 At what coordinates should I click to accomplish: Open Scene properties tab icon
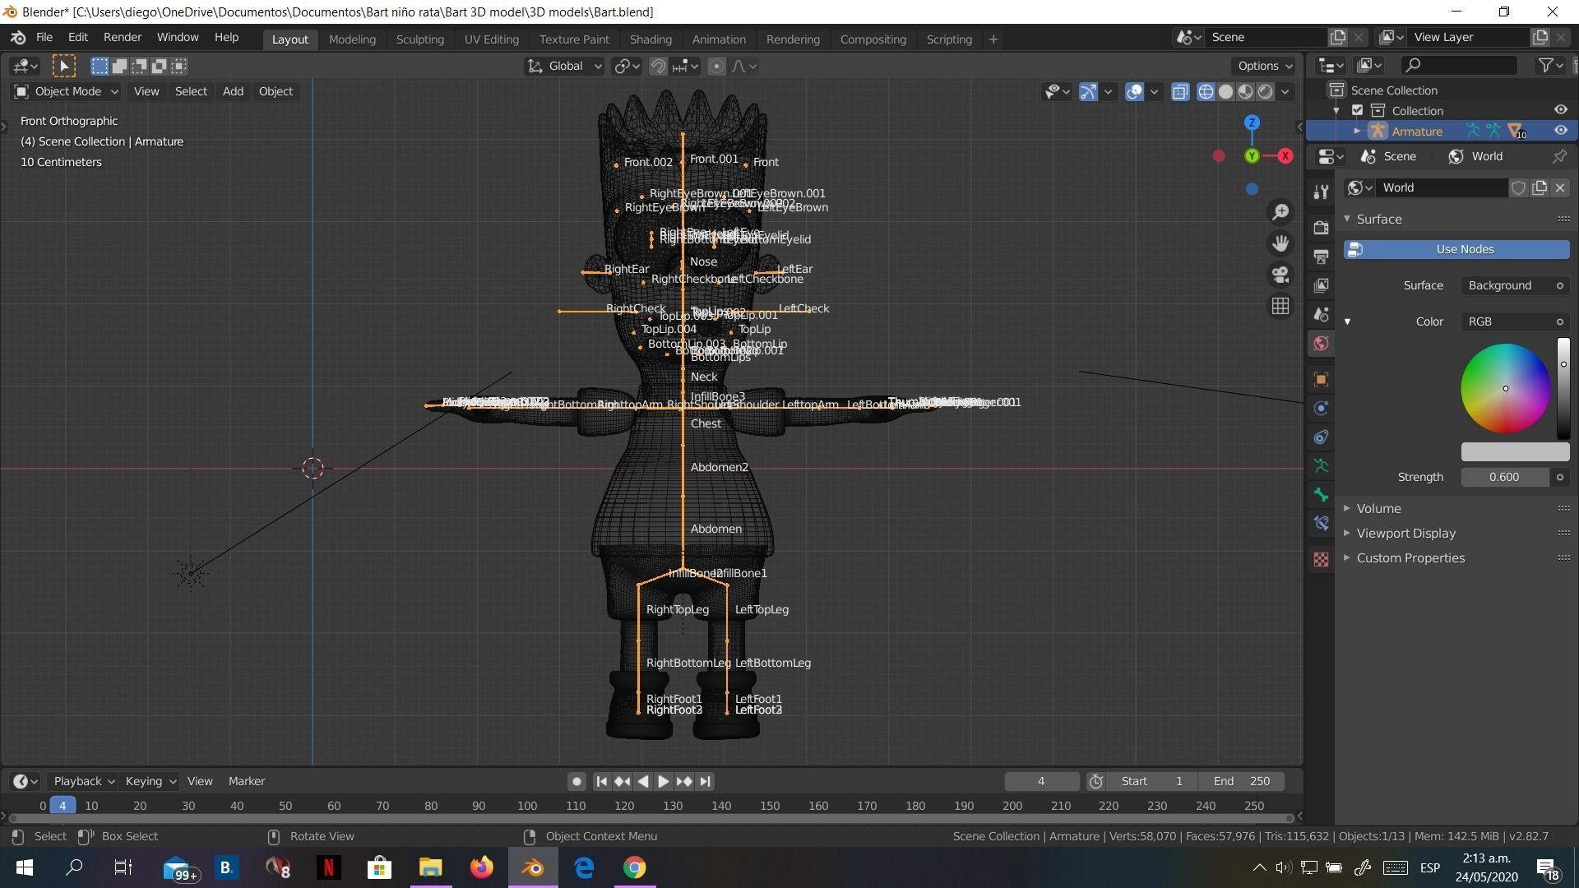[1321, 314]
